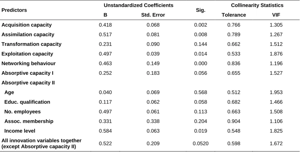Click the Std. Error column subheader

(x=153, y=15)
